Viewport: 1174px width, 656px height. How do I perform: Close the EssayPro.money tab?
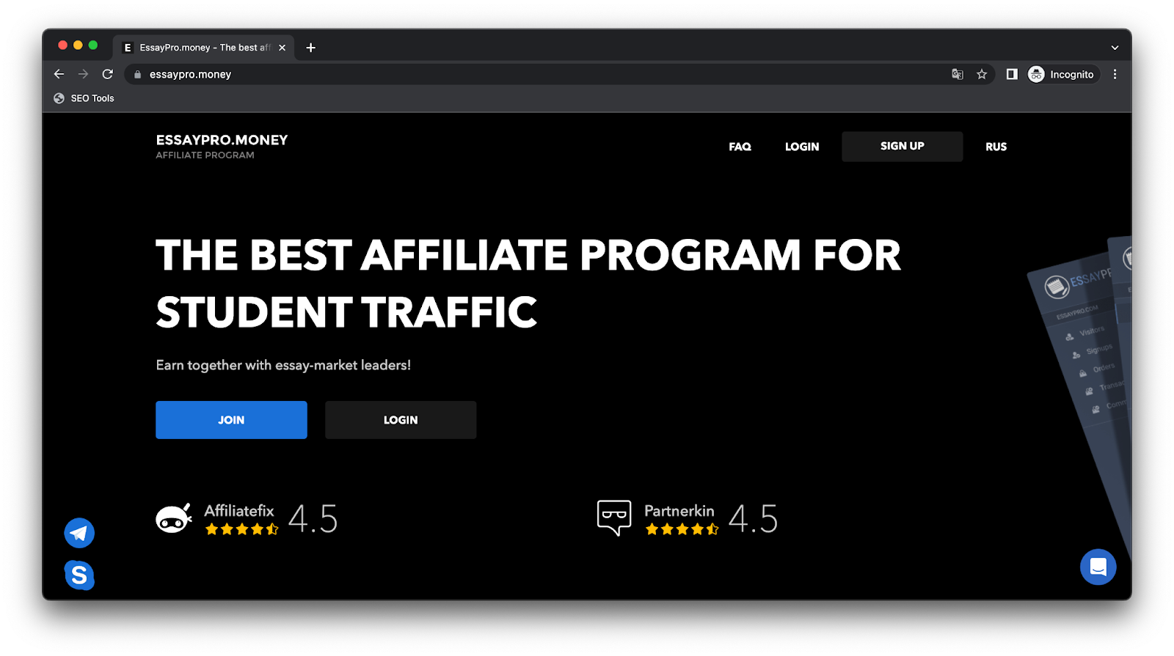pos(282,48)
